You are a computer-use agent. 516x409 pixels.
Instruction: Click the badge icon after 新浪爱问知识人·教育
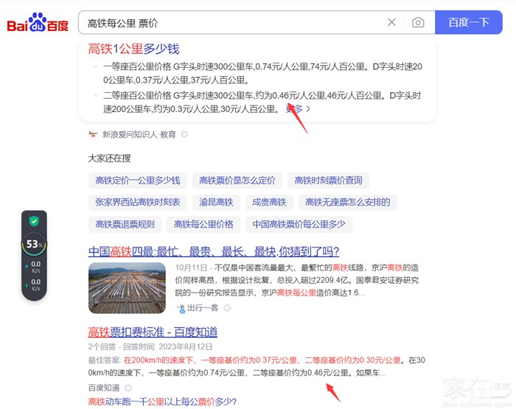[x=184, y=134]
